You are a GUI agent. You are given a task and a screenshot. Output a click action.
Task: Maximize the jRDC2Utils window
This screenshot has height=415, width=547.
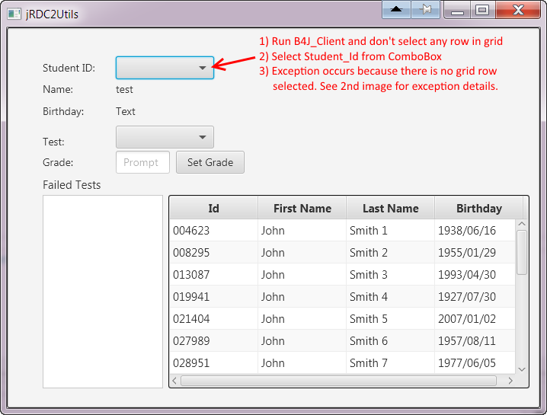pyautogui.click(x=482, y=9)
